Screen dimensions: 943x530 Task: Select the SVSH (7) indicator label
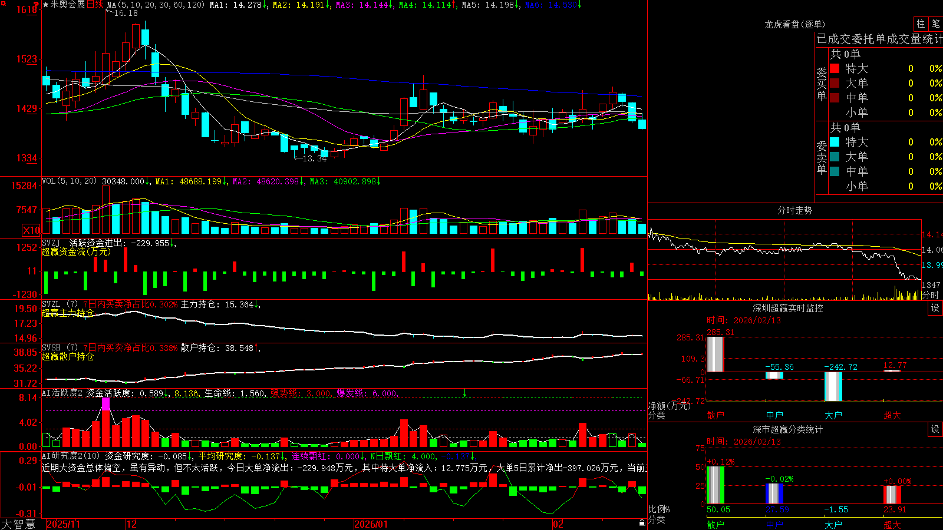60,348
